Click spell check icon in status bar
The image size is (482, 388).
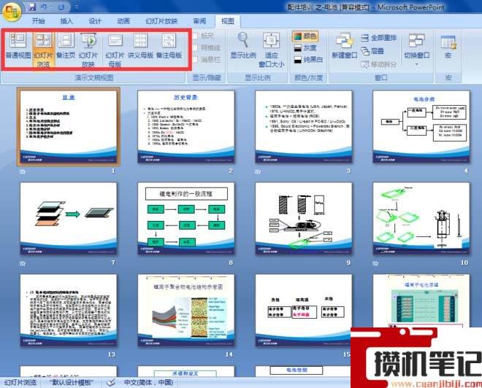tap(111, 382)
